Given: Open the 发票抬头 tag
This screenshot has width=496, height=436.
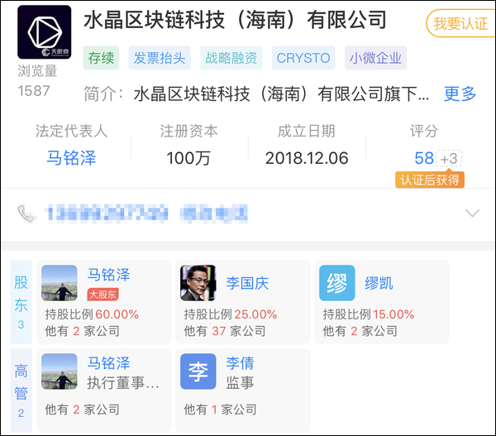Looking at the screenshot, I should (159, 58).
